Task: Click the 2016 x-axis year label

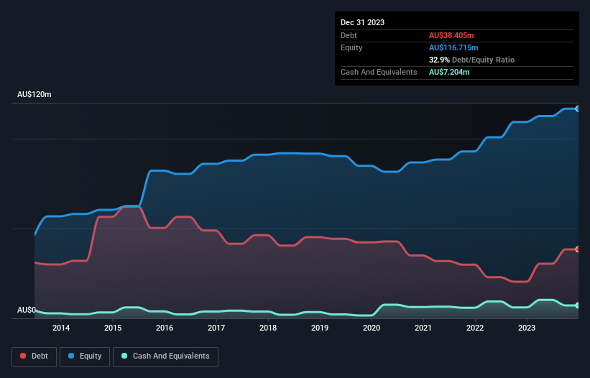Action: click(165, 328)
